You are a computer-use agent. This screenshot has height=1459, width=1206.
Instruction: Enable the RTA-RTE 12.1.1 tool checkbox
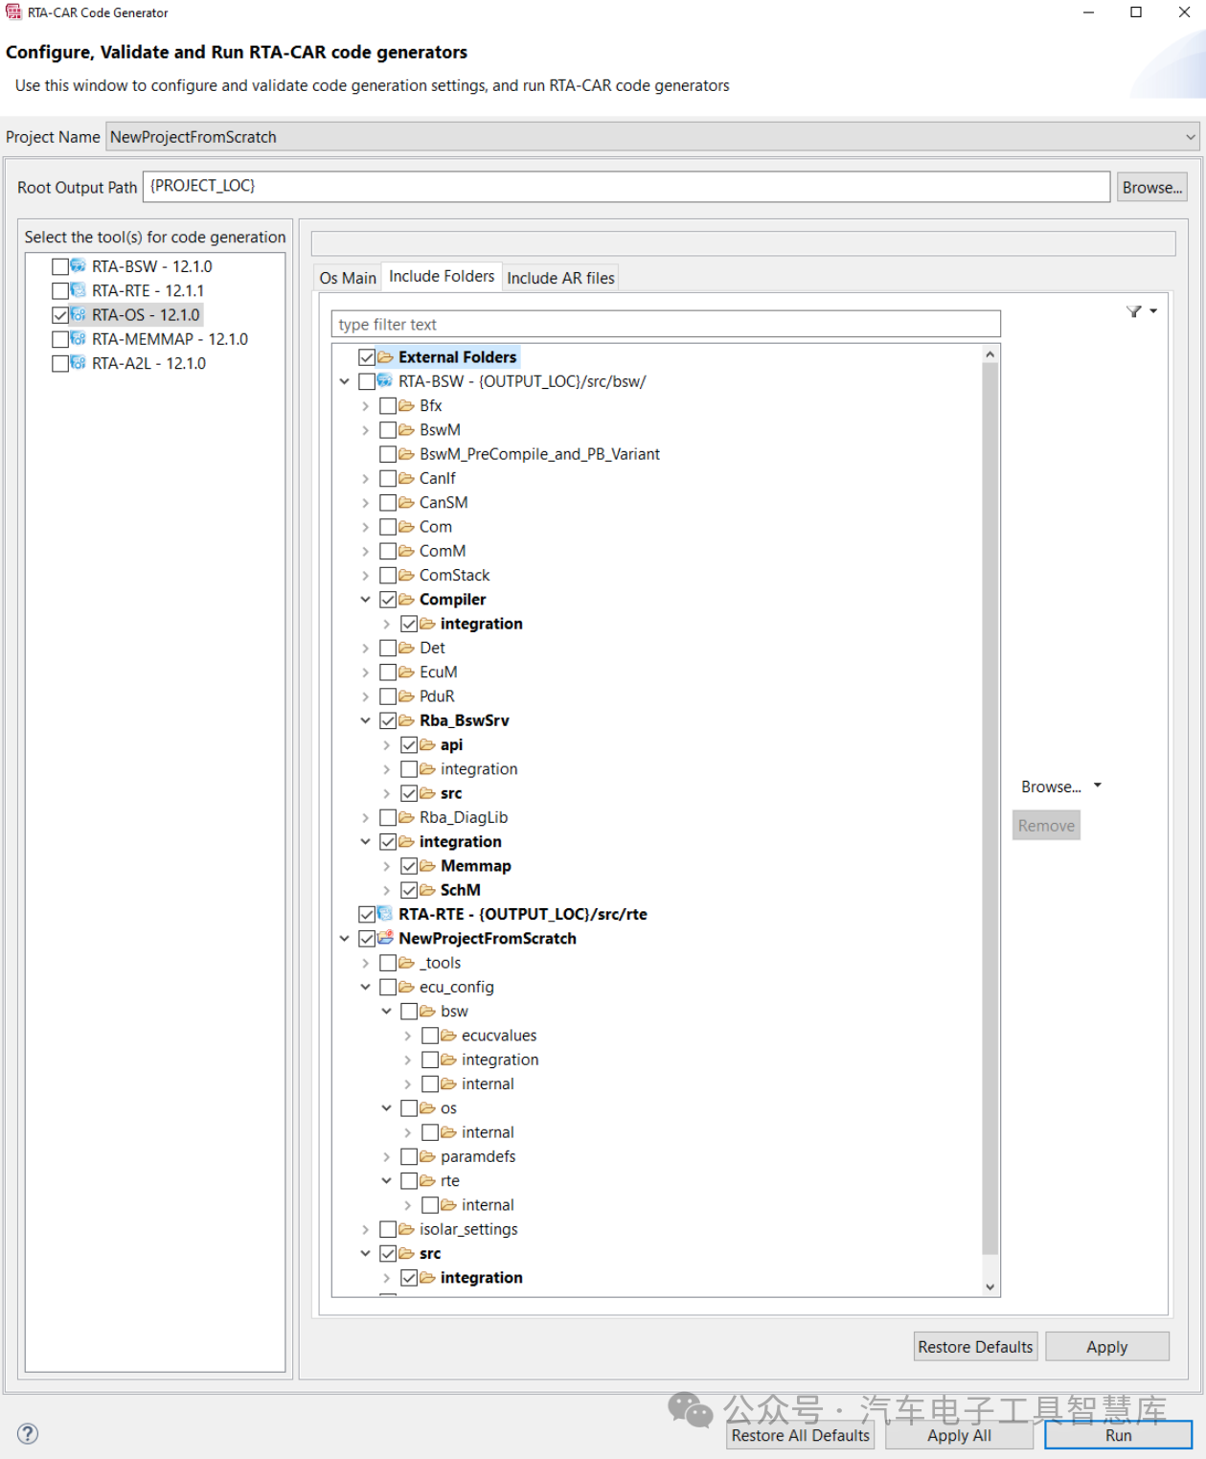tap(60, 290)
